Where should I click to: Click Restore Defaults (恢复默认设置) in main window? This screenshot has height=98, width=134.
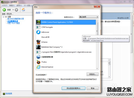(123, 18)
